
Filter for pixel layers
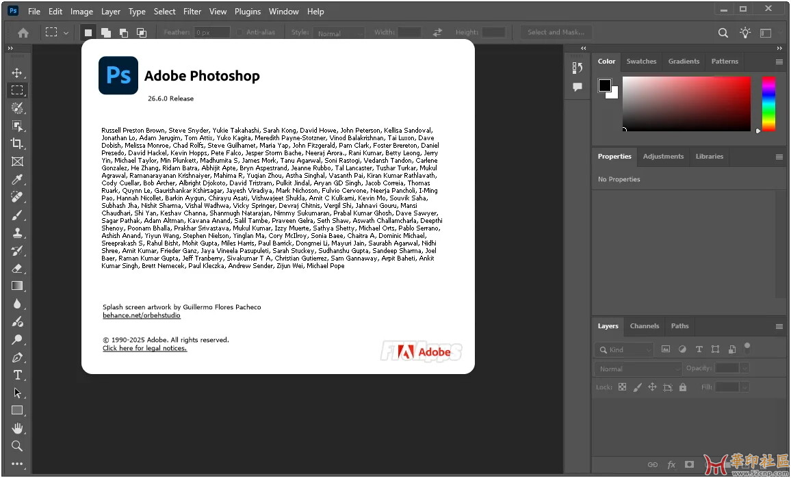point(665,349)
